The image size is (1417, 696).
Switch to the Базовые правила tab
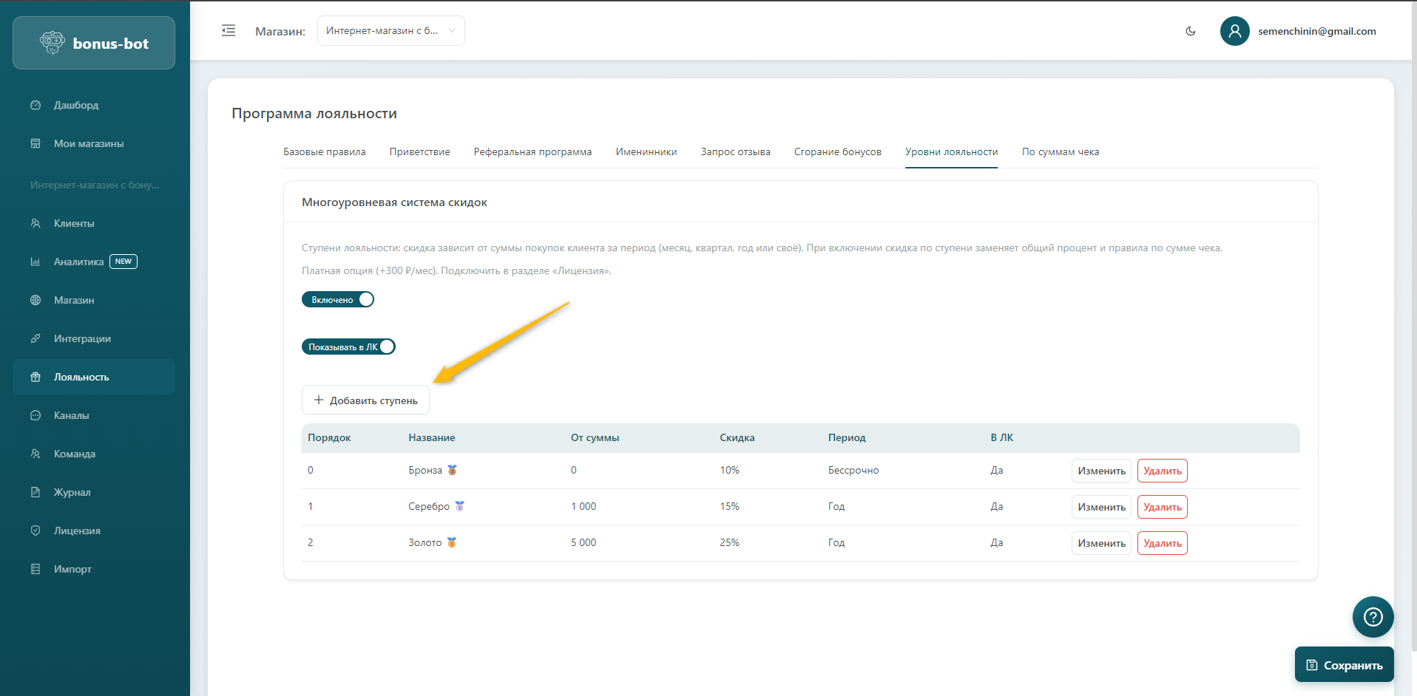pos(324,151)
